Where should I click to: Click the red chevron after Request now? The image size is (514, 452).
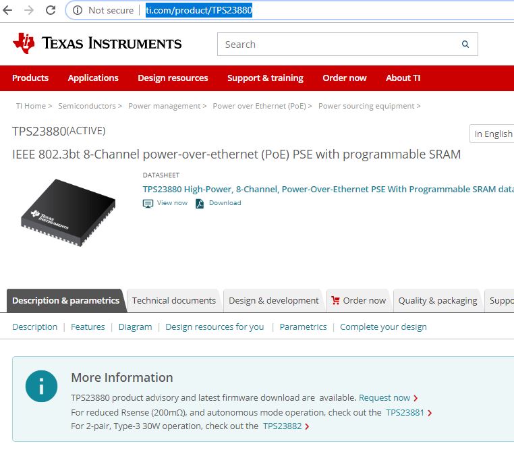tap(416, 398)
